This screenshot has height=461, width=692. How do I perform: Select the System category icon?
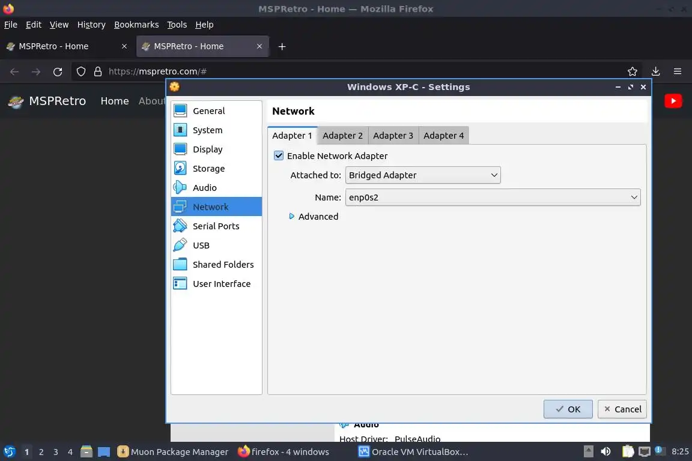click(x=180, y=130)
